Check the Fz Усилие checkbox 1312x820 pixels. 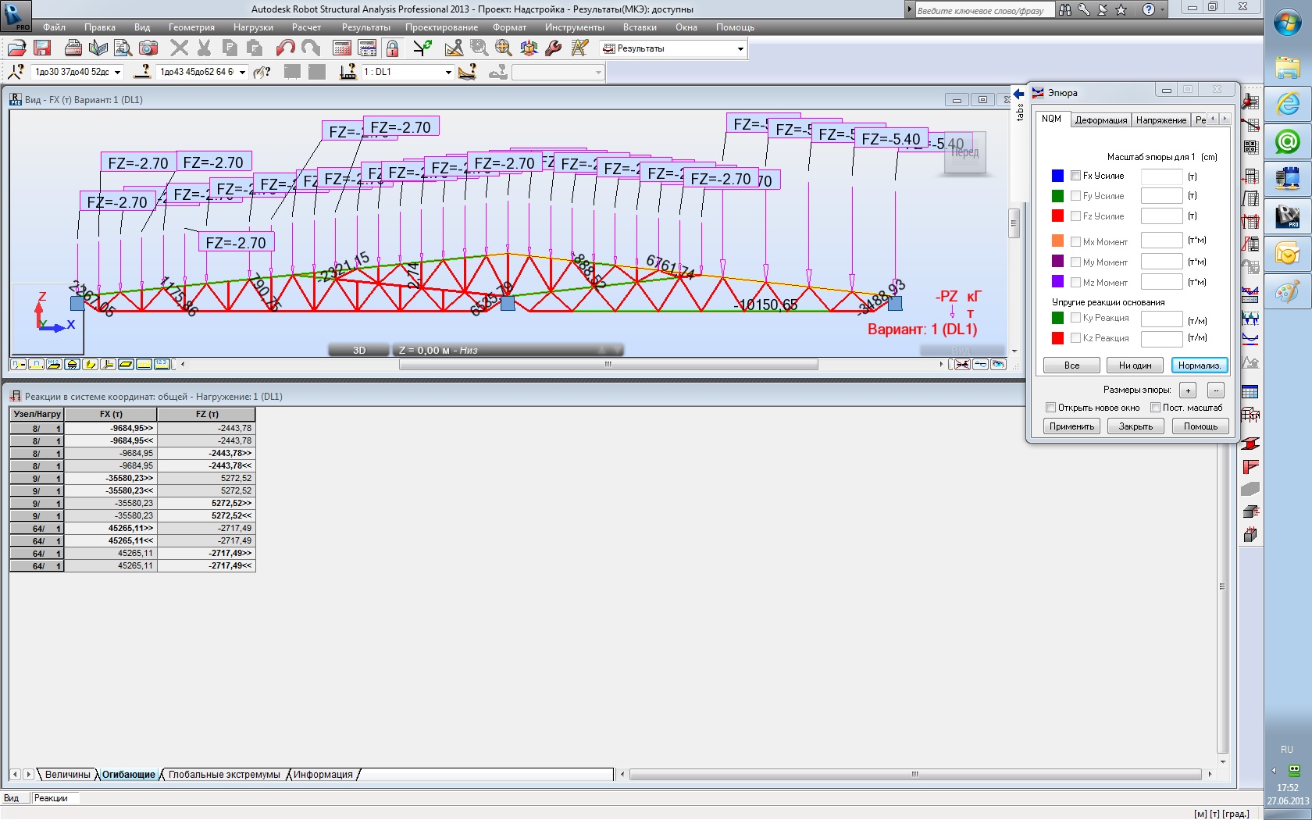pyautogui.click(x=1075, y=216)
